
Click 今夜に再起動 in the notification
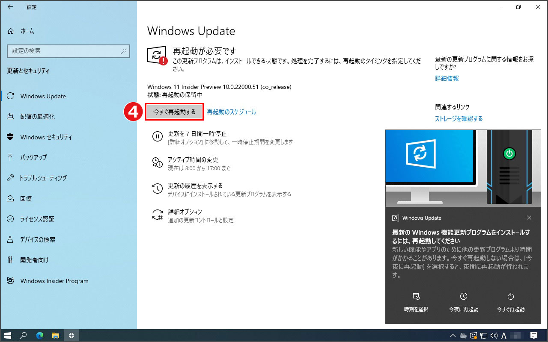click(464, 303)
